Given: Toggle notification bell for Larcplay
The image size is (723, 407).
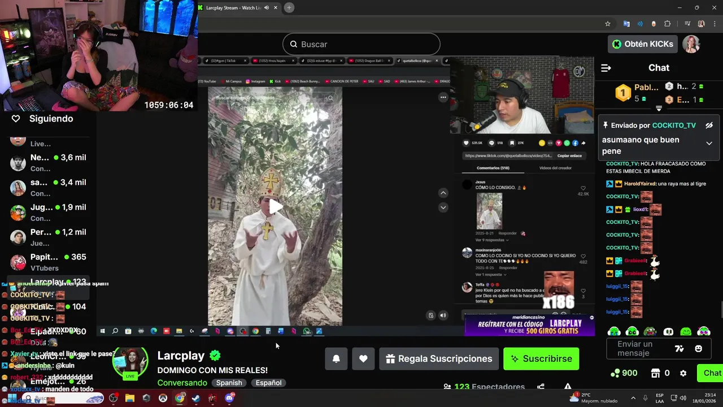Looking at the screenshot, I should point(336,359).
